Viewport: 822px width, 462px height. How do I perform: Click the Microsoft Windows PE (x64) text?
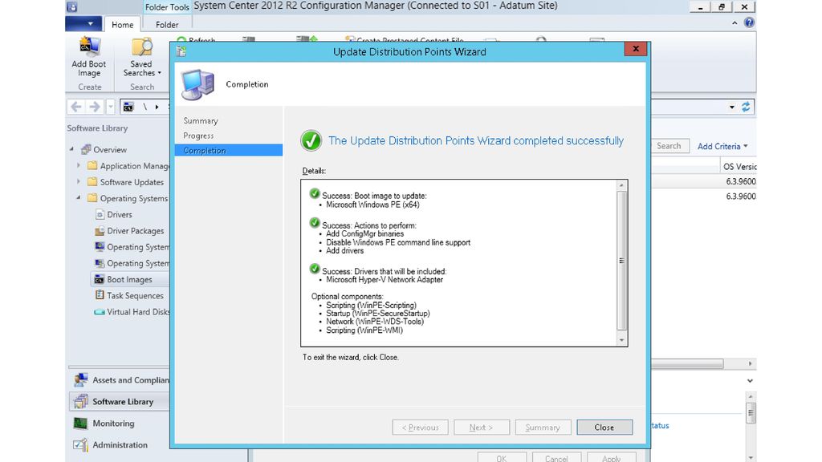[x=372, y=205]
